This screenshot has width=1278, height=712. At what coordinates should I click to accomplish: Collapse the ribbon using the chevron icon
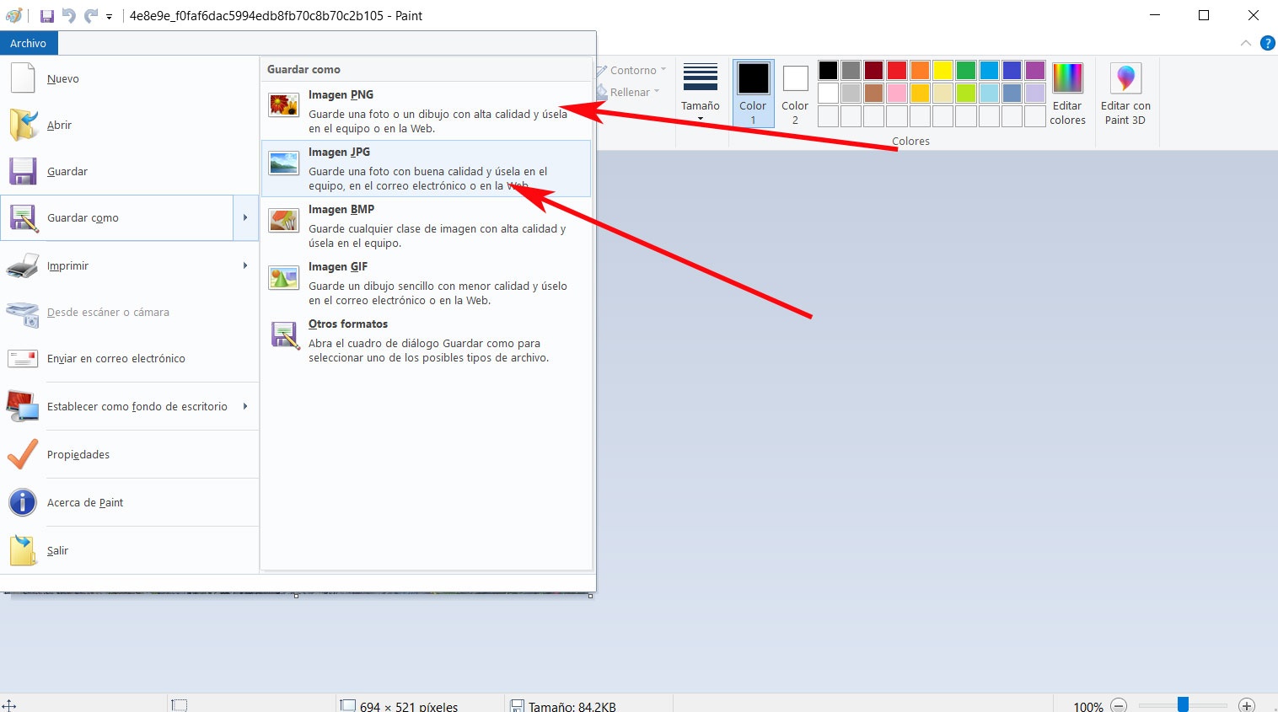point(1246,43)
